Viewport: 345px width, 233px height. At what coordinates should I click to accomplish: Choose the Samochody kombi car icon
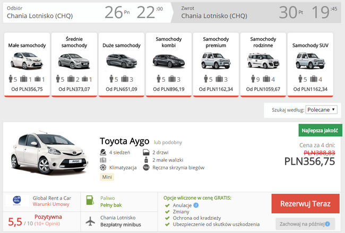[170, 60]
